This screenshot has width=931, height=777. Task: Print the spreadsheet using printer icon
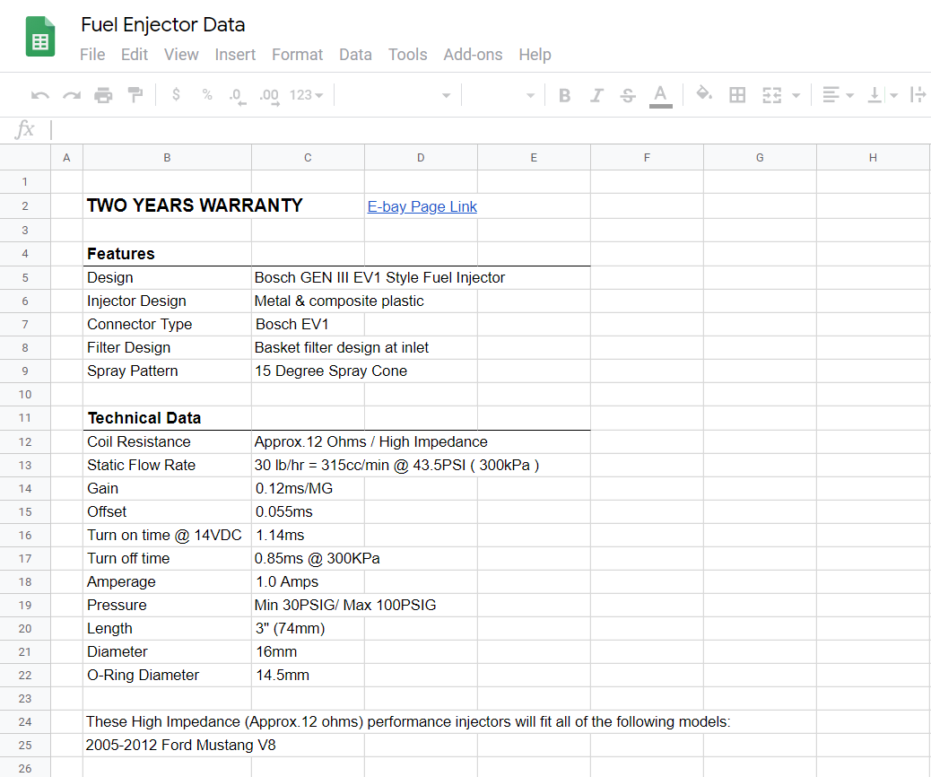click(104, 95)
